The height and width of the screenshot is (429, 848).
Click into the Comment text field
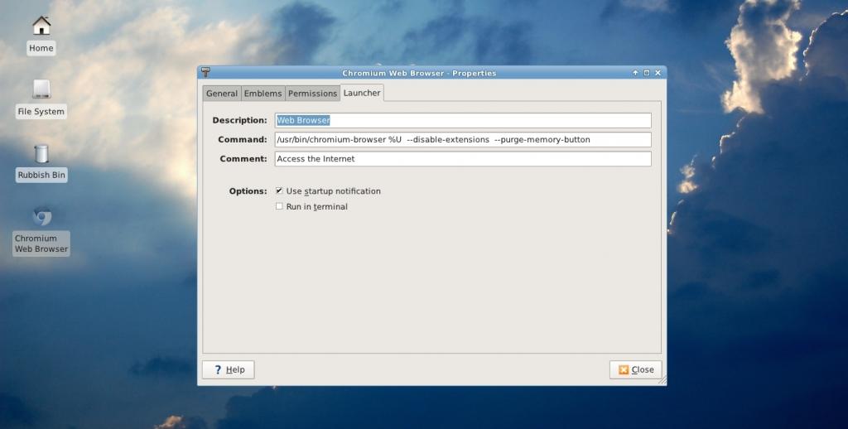463,158
